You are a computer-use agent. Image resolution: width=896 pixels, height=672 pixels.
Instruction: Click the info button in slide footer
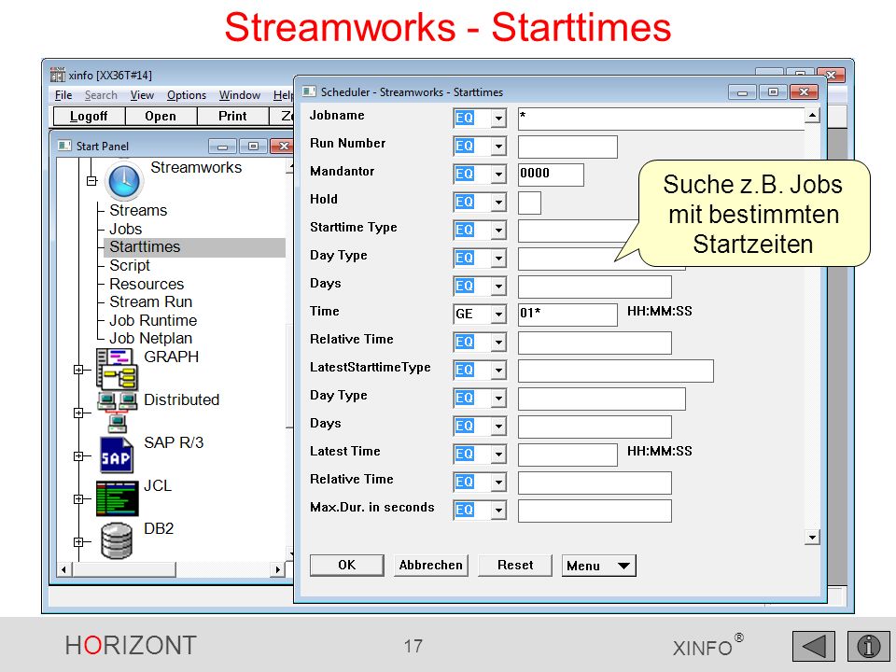pos(868,646)
